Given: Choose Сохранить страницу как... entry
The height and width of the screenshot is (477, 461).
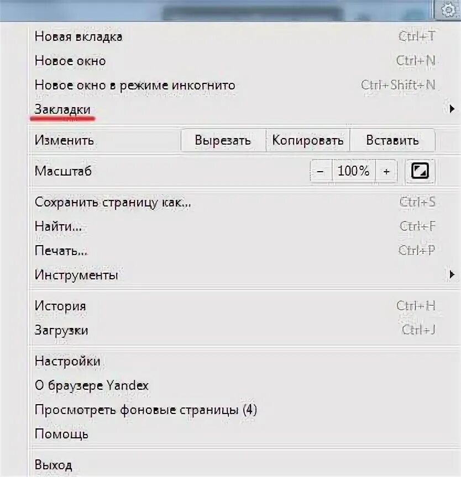Looking at the screenshot, I should pyautogui.click(x=244, y=202).
